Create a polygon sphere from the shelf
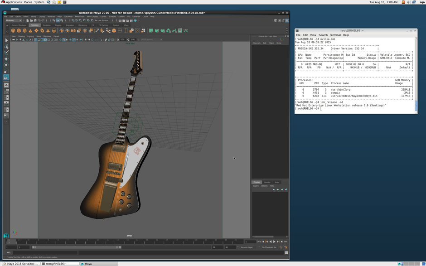Image resolution: width=426 pixels, height=266 pixels. [13, 31]
